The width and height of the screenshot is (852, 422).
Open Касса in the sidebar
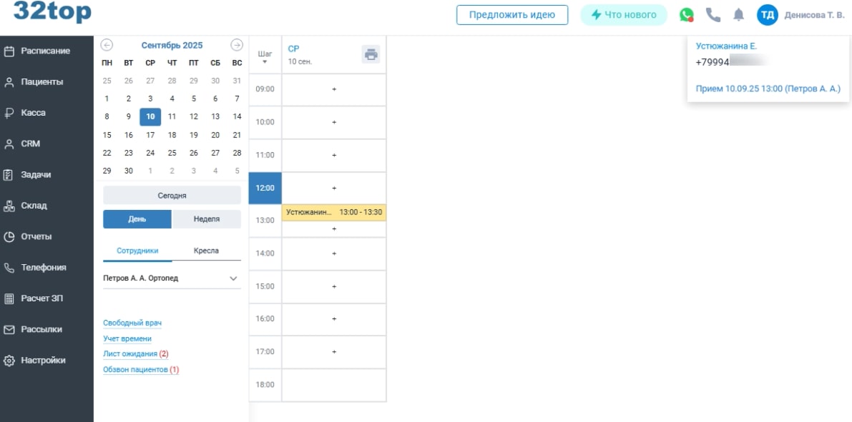click(34, 113)
